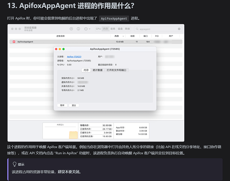230x181 pixels.
Task: Click the 实际内存大小 value 9.6 MB
Action: click(x=81, y=78)
